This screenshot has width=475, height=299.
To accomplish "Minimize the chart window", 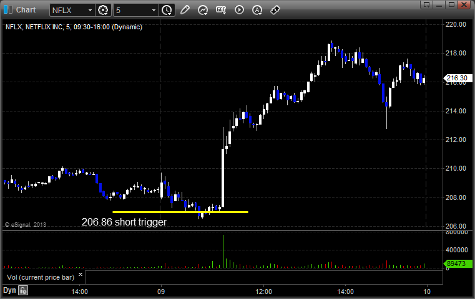I will (439, 4).
